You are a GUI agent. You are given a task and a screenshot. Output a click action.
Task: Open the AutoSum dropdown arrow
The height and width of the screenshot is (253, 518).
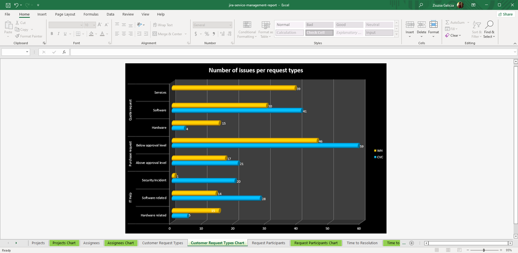point(468,22)
